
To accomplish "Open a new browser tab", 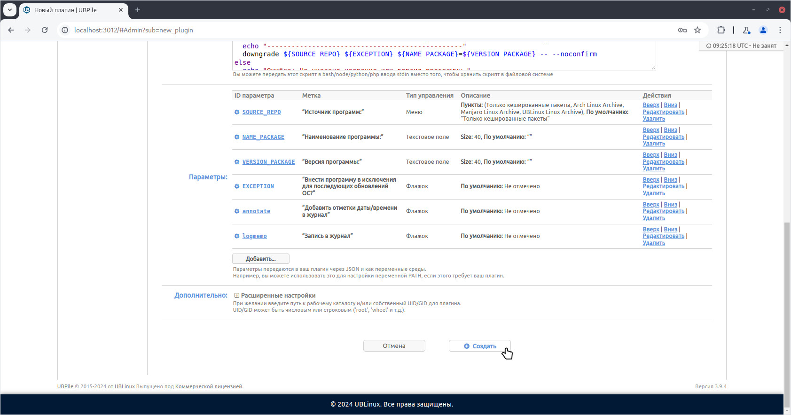I will click(x=138, y=10).
